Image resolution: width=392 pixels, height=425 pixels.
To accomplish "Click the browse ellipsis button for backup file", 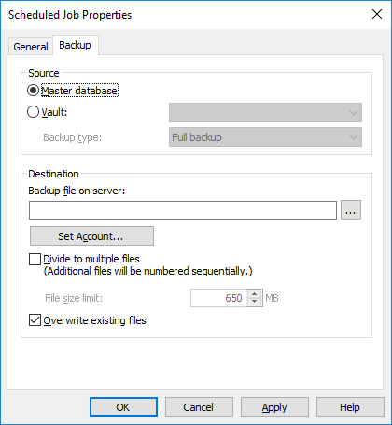I will click(351, 210).
